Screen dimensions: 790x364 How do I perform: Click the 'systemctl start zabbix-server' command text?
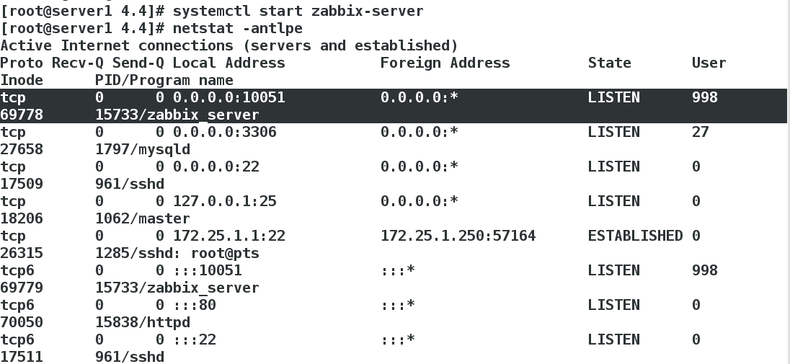(x=298, y=11)
